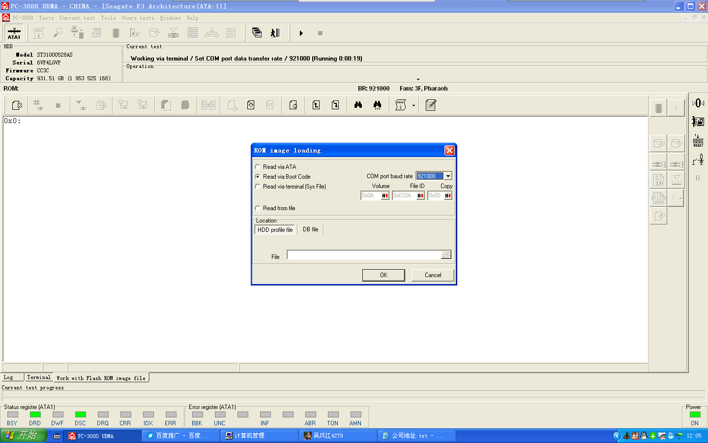Screen dimensions: 708x443
Task: Click the binoculars find next icon
Action: coord(377,105)
